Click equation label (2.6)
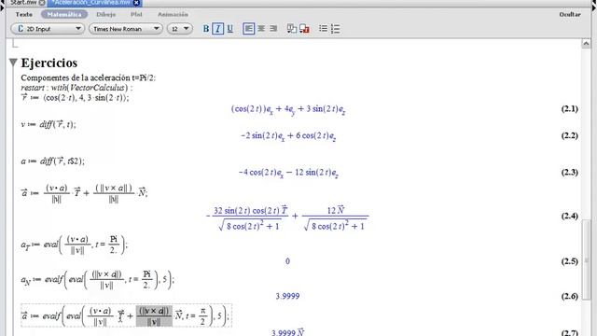Viewport: 597px width, 336px height. 570,297
